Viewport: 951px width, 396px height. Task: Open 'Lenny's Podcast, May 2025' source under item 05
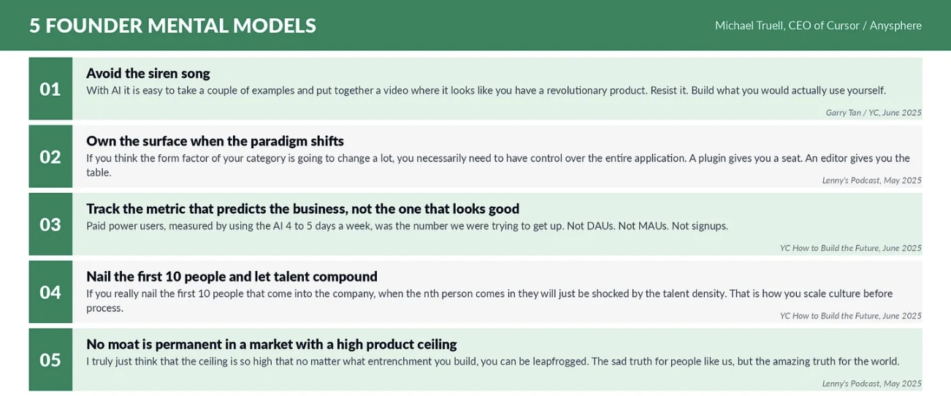coord(872,384)
